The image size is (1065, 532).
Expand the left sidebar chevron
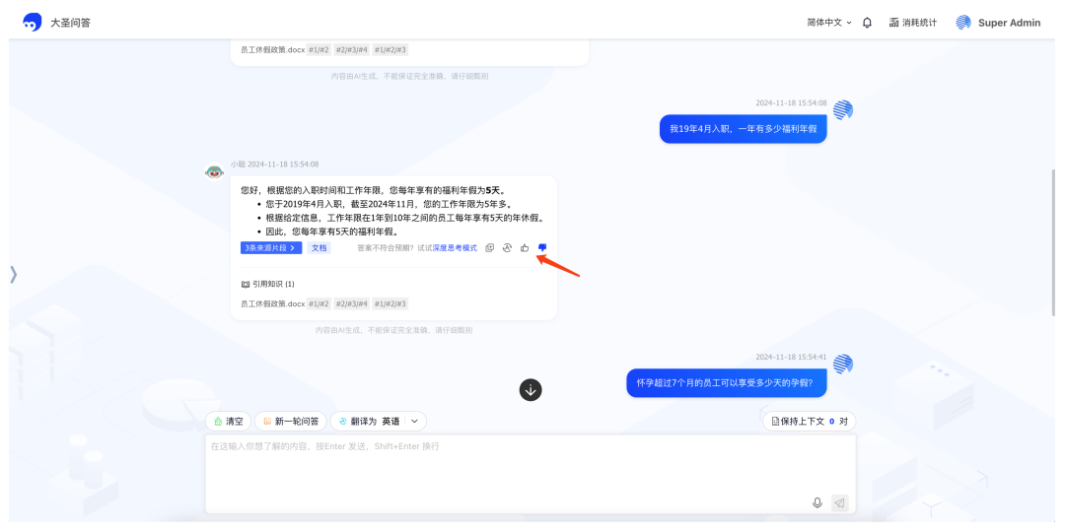[x=13, y=275]
